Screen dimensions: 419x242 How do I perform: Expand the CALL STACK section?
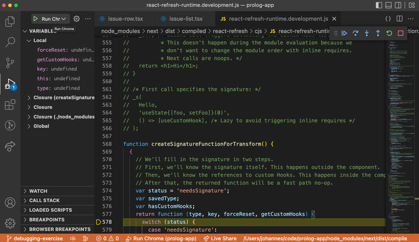(44, 200)
